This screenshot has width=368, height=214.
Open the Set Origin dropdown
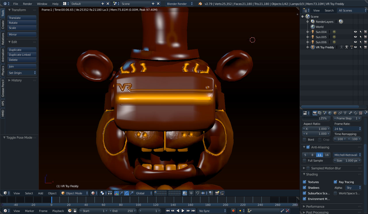click(22, 73)
